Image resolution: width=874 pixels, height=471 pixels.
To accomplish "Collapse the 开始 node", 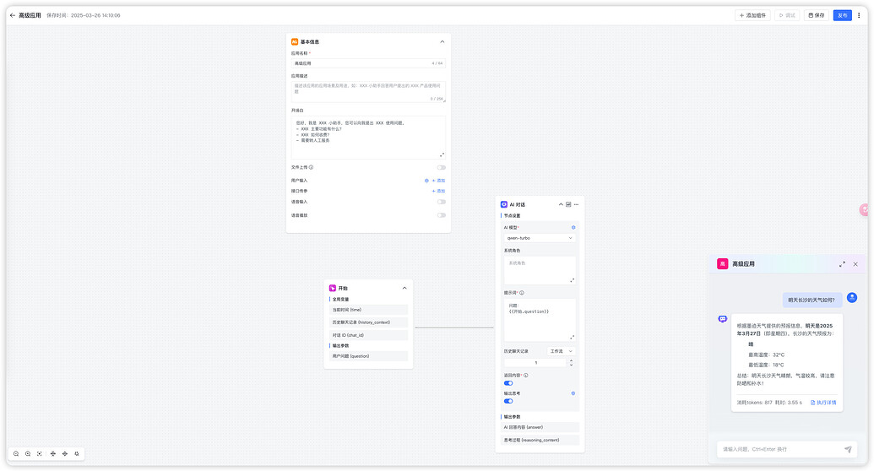I will pos(404,288).
